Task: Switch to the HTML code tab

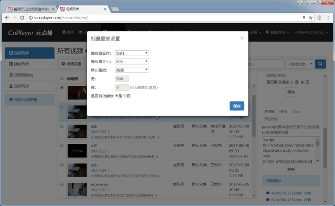Action: point(283,111)
